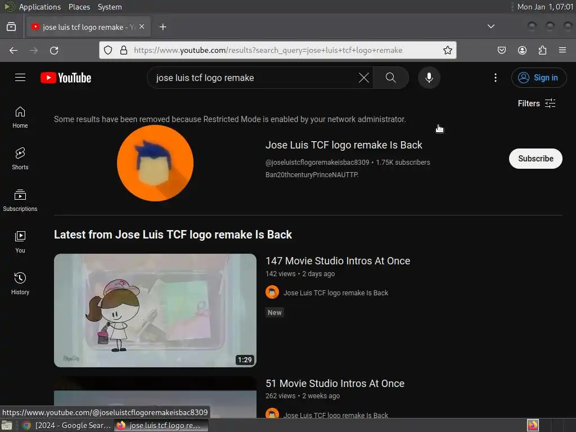
Task: Open YouTube settings three-dot menu
Action: [495, 78]
